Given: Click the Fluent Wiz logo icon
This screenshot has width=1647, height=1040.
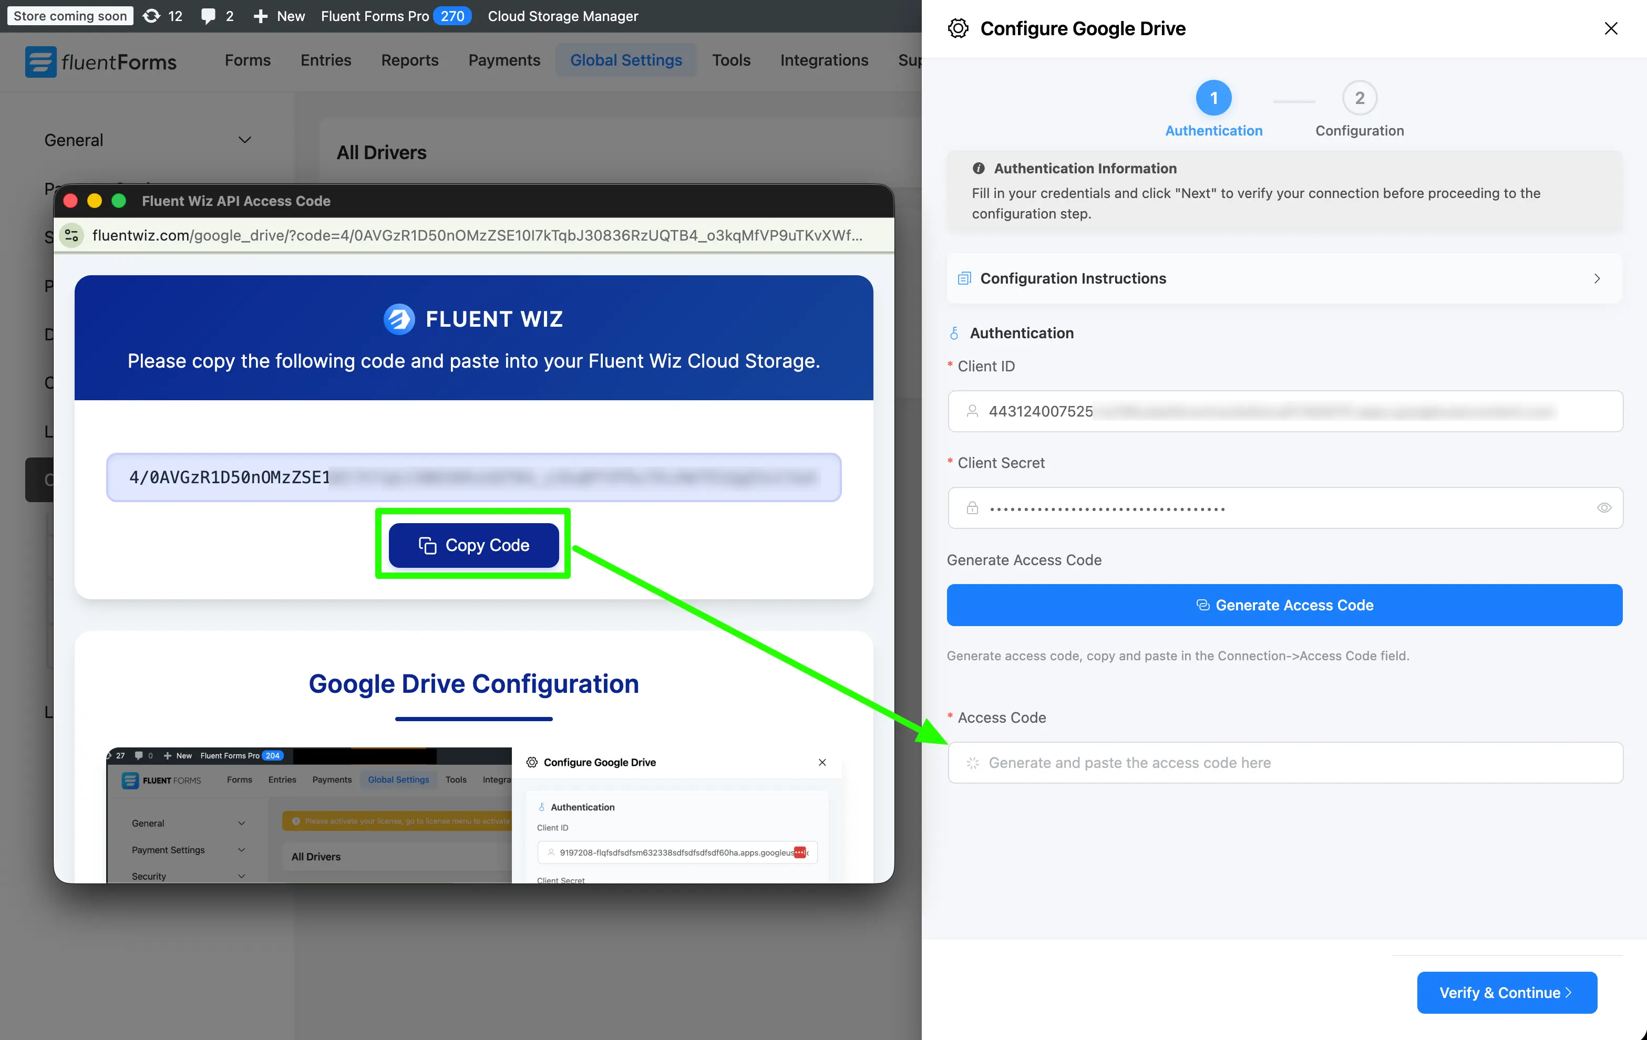Looking at the screenshot, I should 399,319.
